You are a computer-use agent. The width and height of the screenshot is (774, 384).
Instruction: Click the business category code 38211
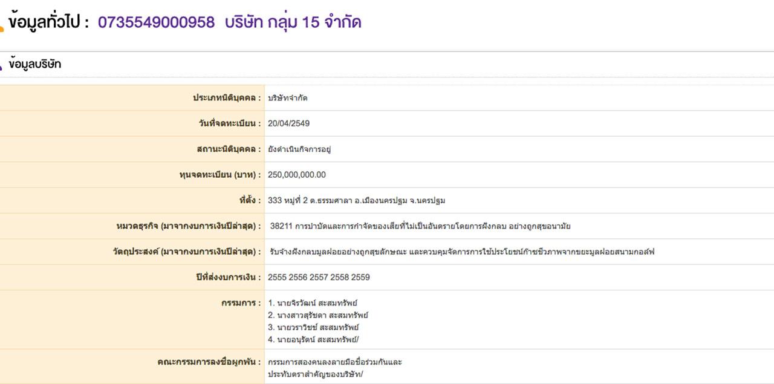click(x=281, y=226)
